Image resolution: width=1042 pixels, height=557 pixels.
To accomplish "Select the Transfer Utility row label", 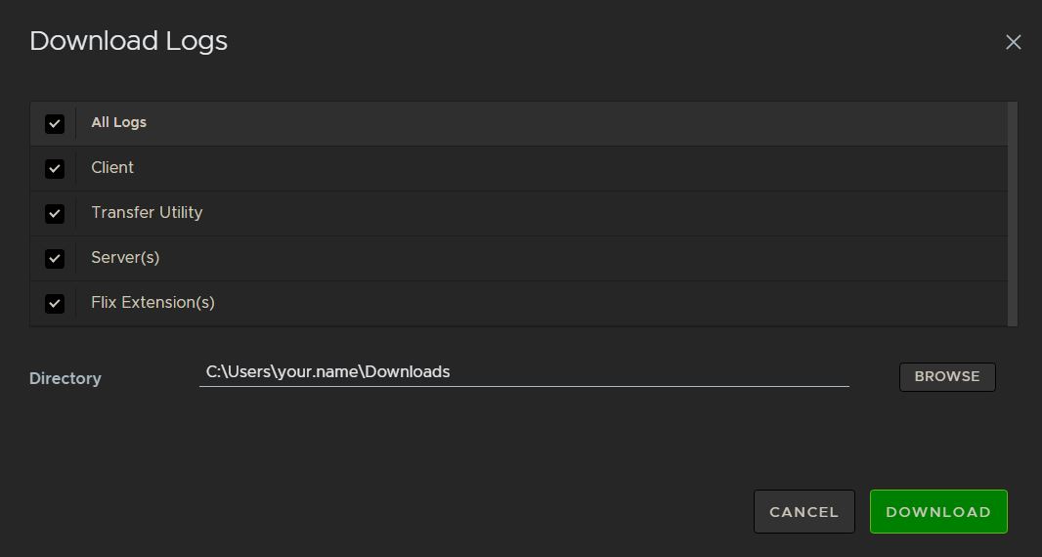I will 147,212.
